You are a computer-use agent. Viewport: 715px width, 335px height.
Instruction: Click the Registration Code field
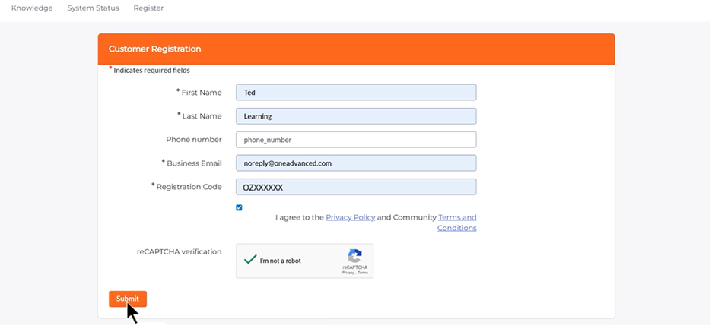(x=356, y=187)
